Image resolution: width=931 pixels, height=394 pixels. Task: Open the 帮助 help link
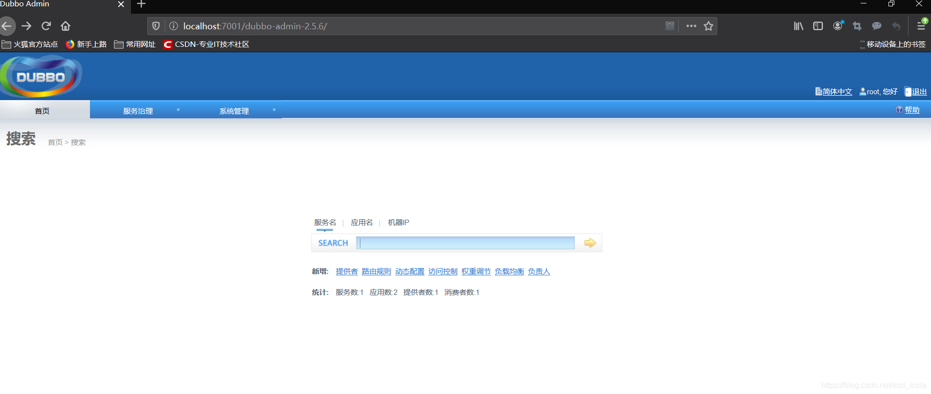coord(911,110)
